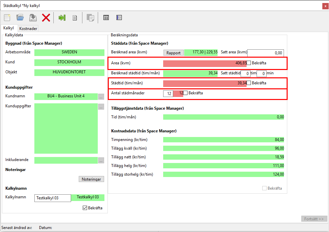Click the green arrow import icon

[62, 18]
